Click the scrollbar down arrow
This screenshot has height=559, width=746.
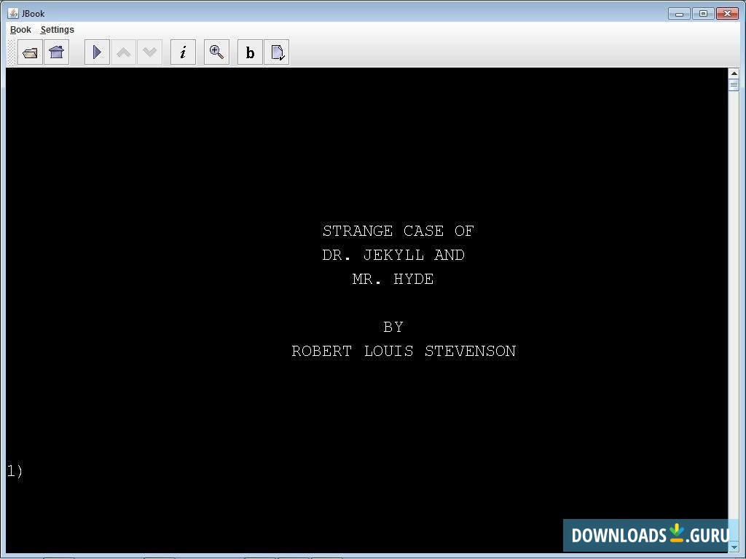point(734,547)
